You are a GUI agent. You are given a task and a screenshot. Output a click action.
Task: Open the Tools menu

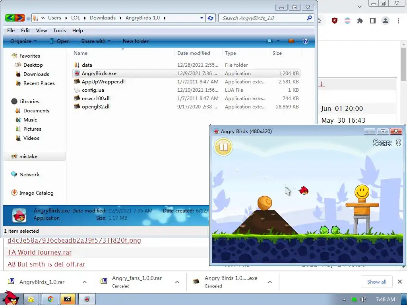pos(60,30)
